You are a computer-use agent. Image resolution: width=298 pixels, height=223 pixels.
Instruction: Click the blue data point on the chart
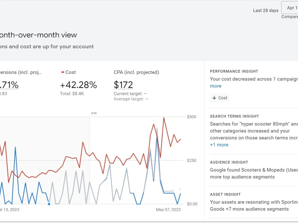click(x=49, y=204)
